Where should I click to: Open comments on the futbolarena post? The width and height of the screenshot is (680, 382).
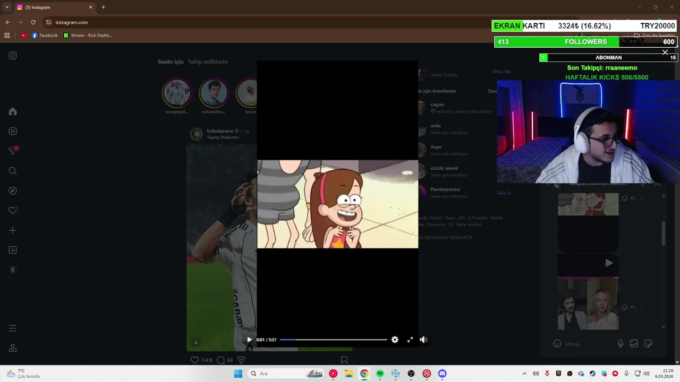(x=221, y=360)
